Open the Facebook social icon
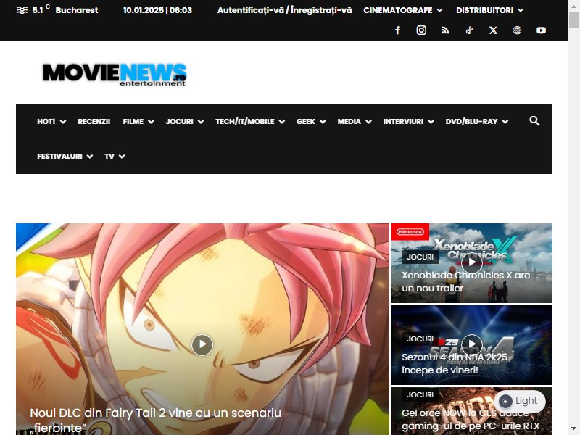The image size is (580, 435). (x=397, y=30)
